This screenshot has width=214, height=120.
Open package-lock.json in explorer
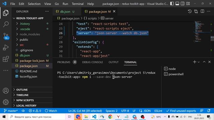(x=32, y=61)
